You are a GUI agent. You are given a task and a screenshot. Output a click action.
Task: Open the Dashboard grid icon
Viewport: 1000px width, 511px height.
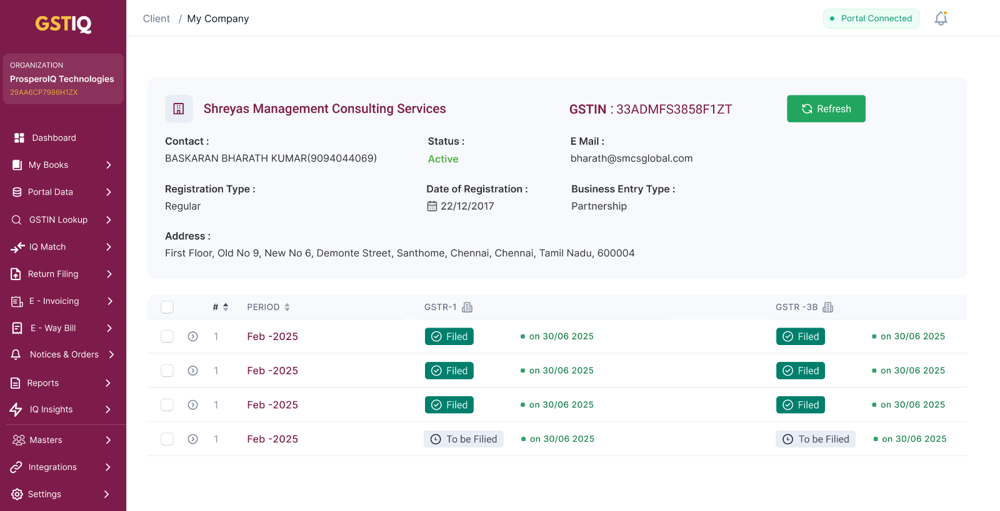(19, 138)
